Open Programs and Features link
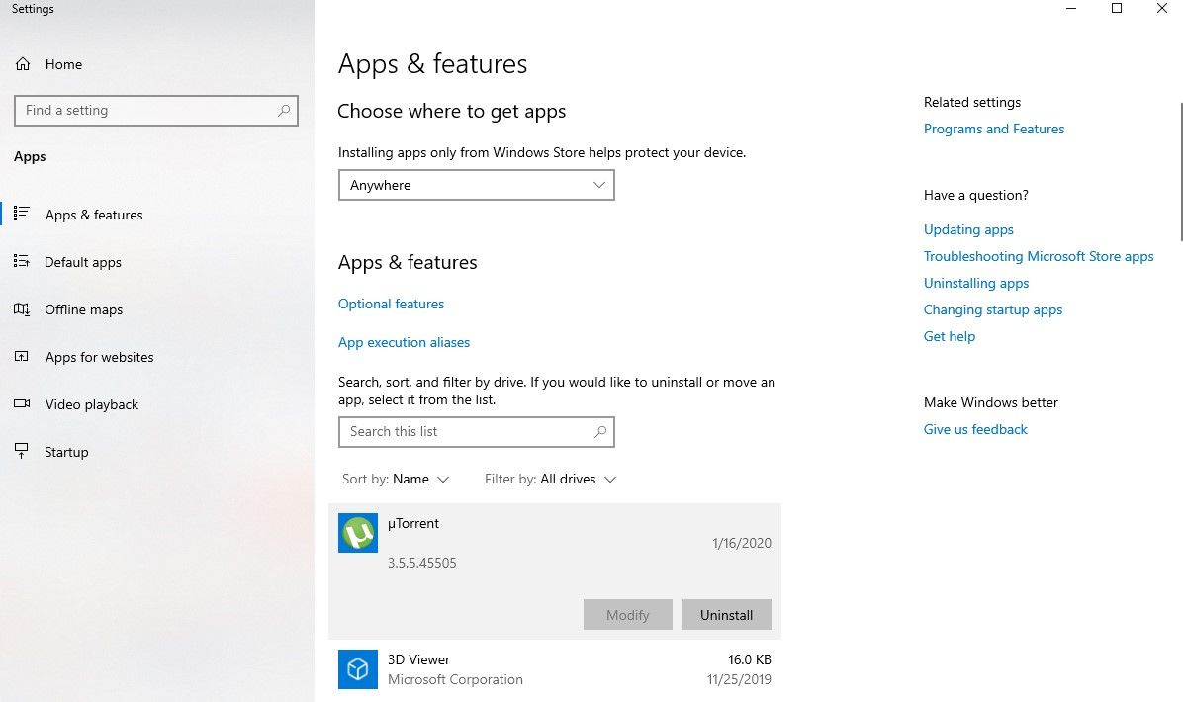 click(994, 129)
